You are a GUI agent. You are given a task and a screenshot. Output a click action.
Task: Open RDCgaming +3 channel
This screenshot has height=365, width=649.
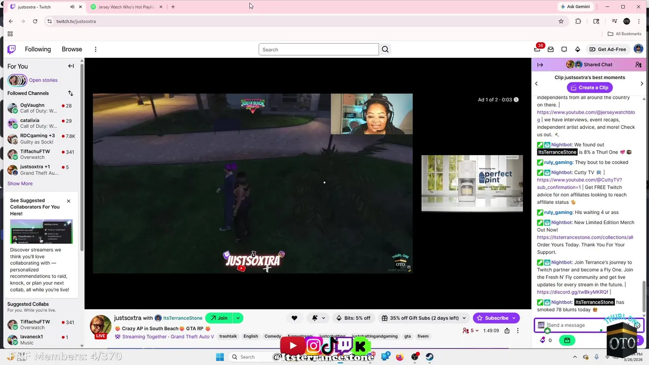pos(41,139)
